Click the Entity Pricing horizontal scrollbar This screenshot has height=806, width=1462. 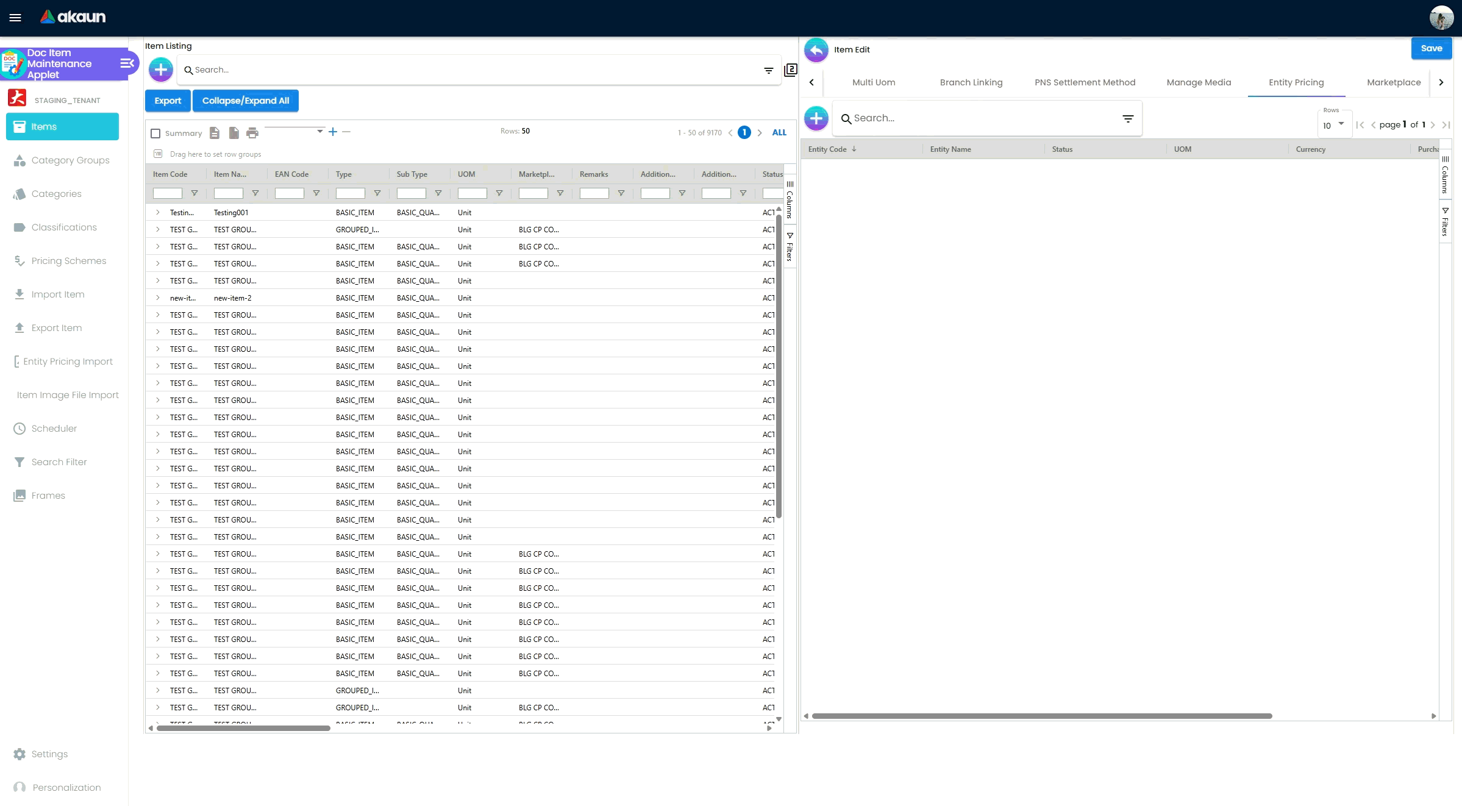1041,716
